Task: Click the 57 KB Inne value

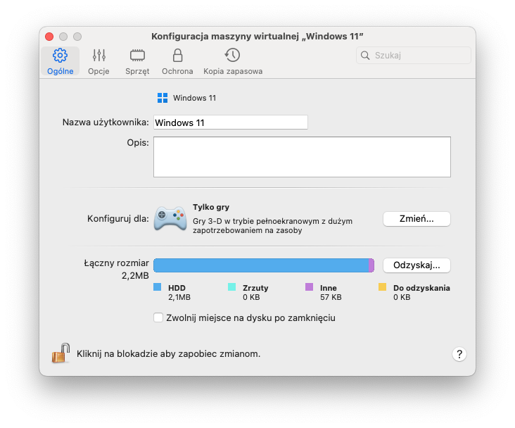Action: pos(331,297)
